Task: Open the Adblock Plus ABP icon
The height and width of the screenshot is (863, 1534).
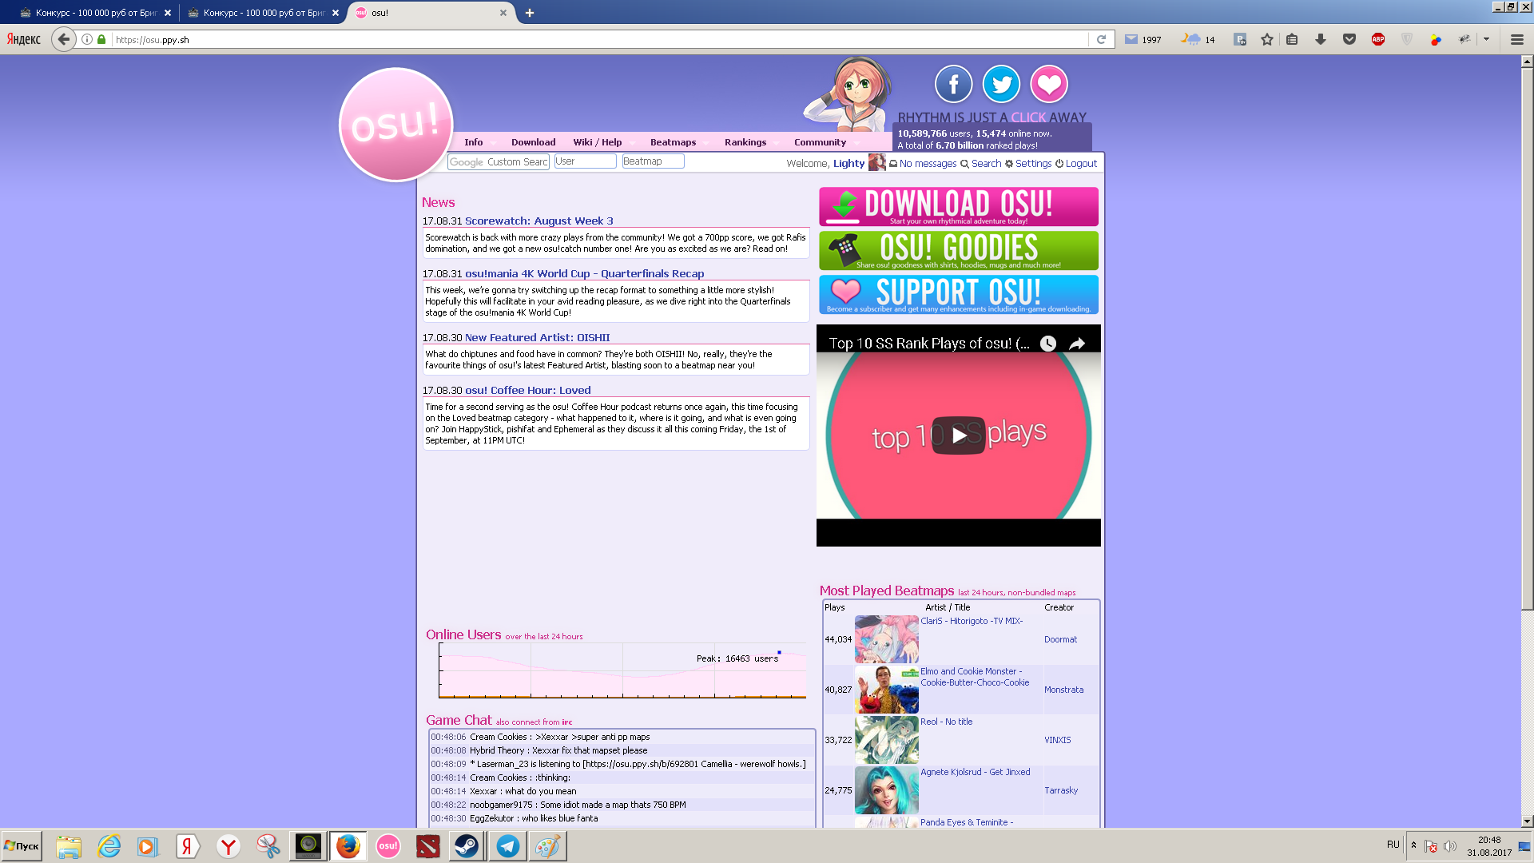Action: [1378, 39]
